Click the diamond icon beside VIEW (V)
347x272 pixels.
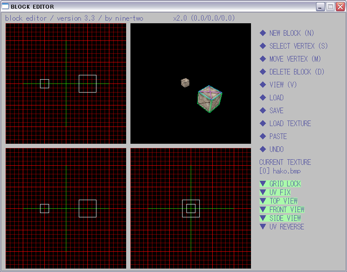point(263,85)
